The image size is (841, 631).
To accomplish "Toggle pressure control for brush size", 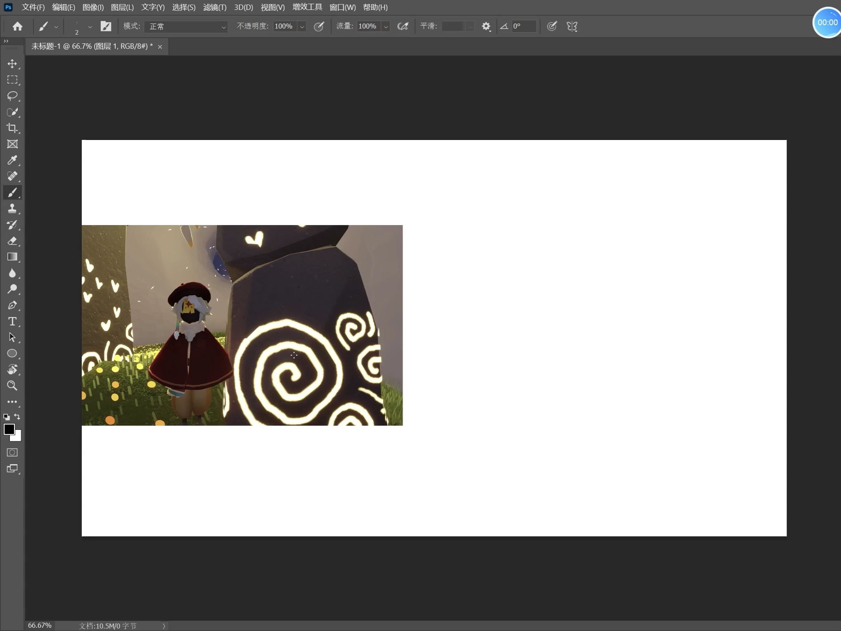I will tap(552, 26).
